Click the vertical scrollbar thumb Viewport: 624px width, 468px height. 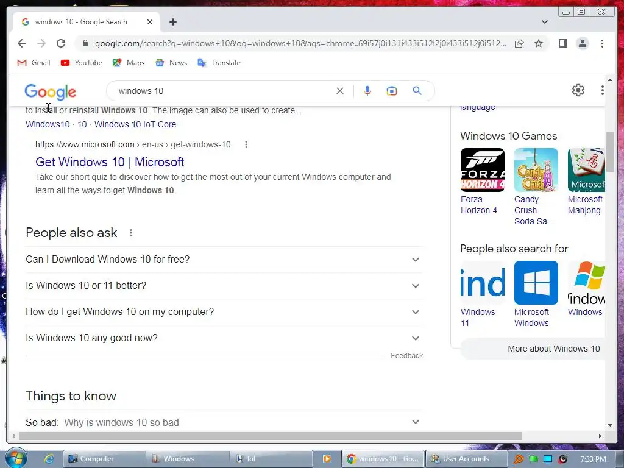tap(610, 152)
